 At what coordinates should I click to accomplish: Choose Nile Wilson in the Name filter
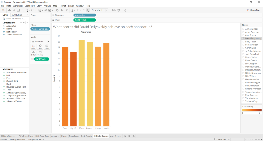point(243,76)
